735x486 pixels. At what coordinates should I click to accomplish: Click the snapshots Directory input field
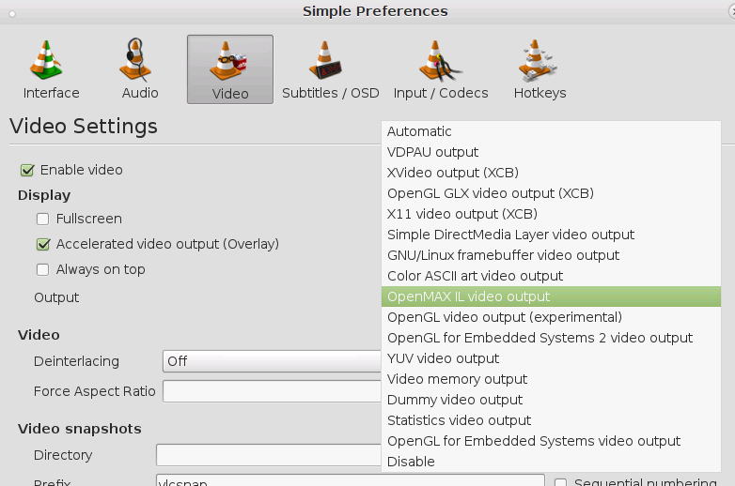tap(269, 456)
